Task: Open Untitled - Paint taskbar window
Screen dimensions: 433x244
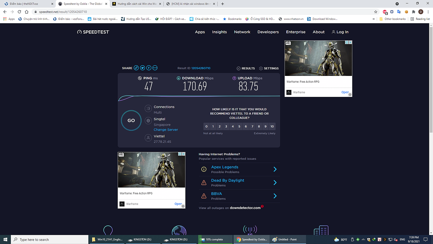Action: (x=288, y=239)
